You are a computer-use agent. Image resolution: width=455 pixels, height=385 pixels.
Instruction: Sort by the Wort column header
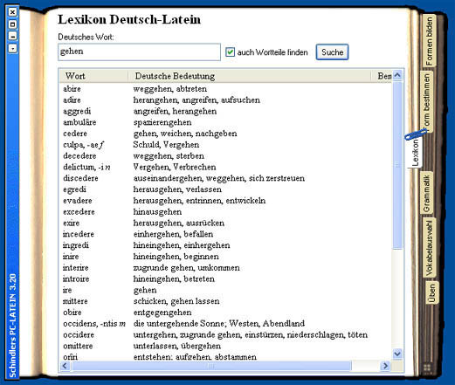click(x=93, y=76)
